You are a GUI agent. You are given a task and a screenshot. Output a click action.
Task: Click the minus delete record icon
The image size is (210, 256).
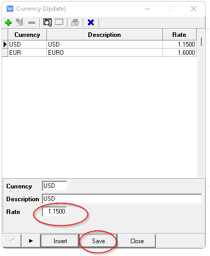click(32, 23)
